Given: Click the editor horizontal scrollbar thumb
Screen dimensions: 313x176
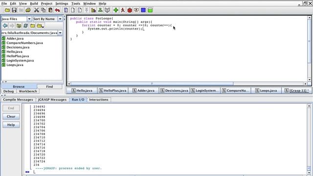Looking at the screenshot, I should pos(152,84).
